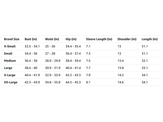Click Medium length value 32.1
The width and height of the screenshot is (163, 122).
[145, 61]
